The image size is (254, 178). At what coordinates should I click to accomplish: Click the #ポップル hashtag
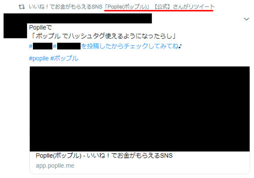coord(64,58)
